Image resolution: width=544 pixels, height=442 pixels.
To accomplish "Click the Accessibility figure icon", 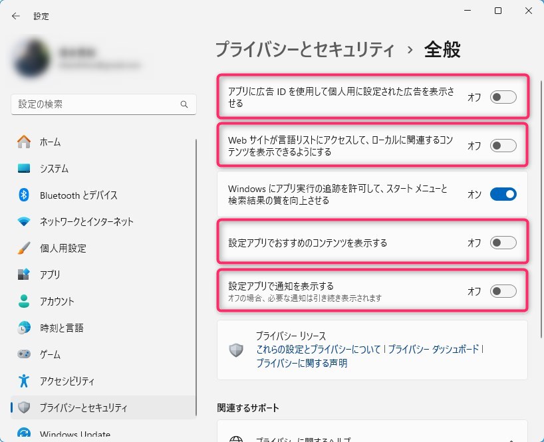I will point(24,381).
